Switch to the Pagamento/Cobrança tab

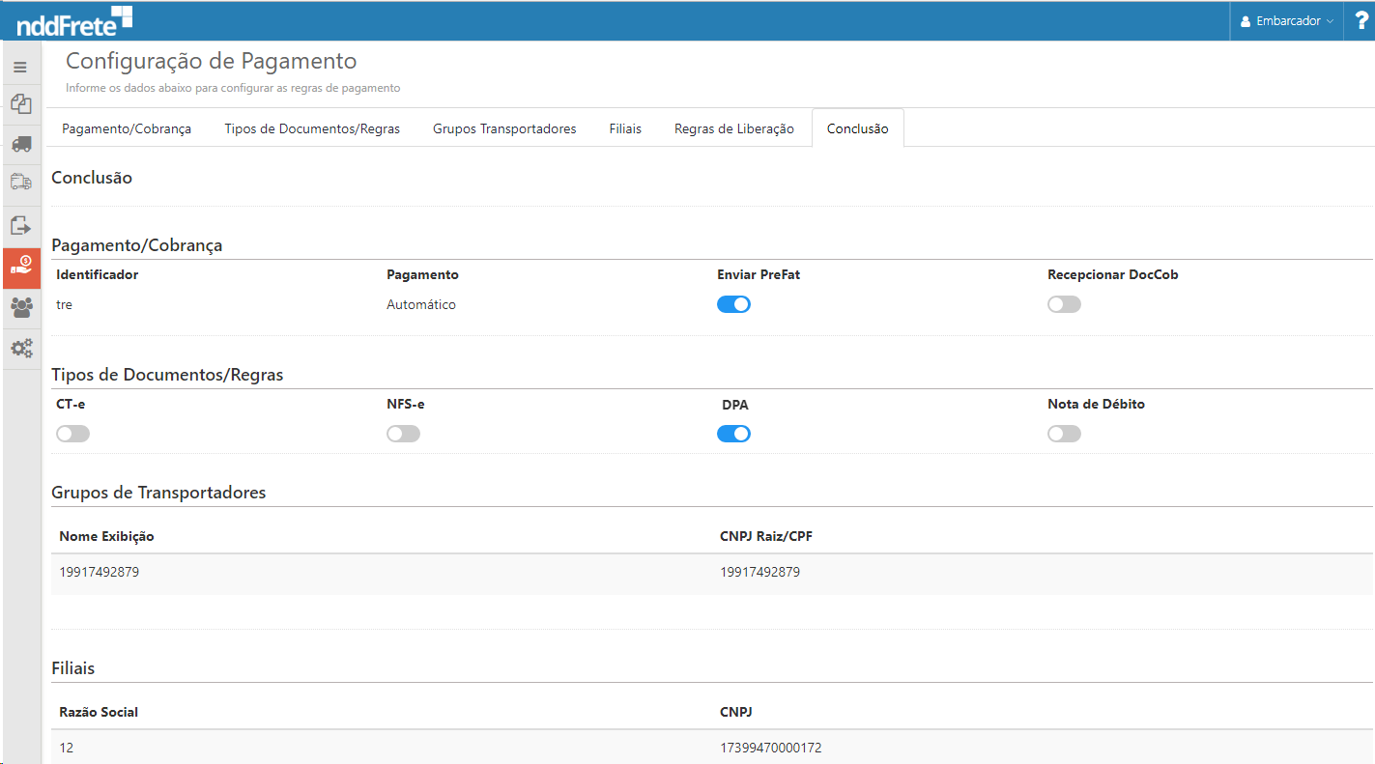(127, 128)
